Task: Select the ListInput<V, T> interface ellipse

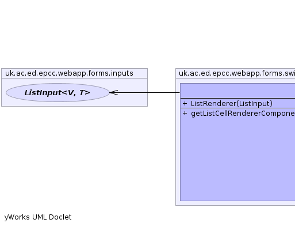Action: pos(58,93)
